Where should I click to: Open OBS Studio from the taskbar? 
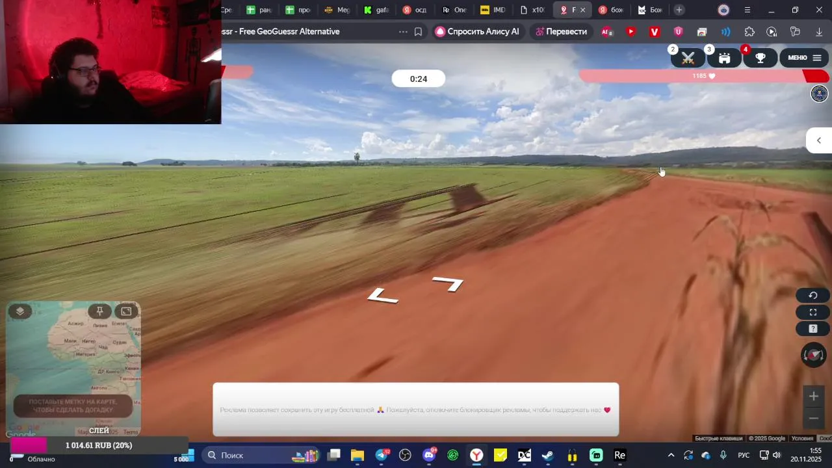[405, 455]
